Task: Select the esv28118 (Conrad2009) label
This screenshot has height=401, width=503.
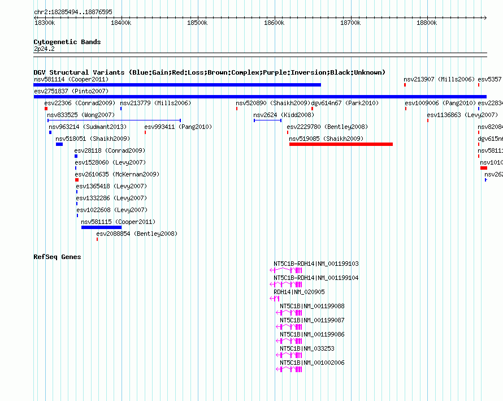Action: 110,150
